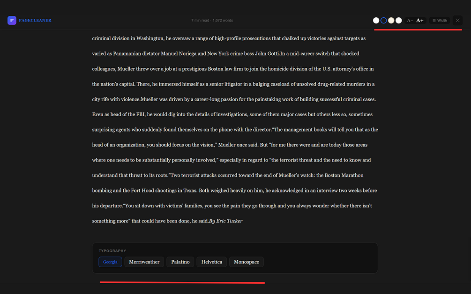471x294 pixels.
Task: Click the line starting "varied as Panamanian dictator"
Action: 225,54
